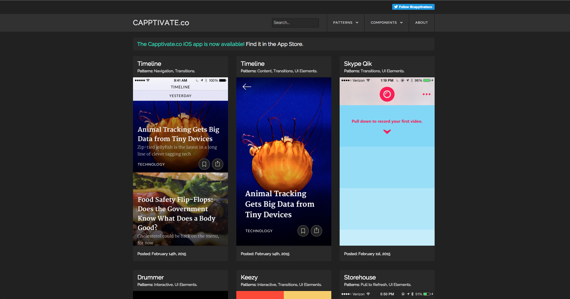Screen dimensions: 570x299
Task: Click Posted February 1st, 2015 under Skype Qik
Action: point(367,254)
